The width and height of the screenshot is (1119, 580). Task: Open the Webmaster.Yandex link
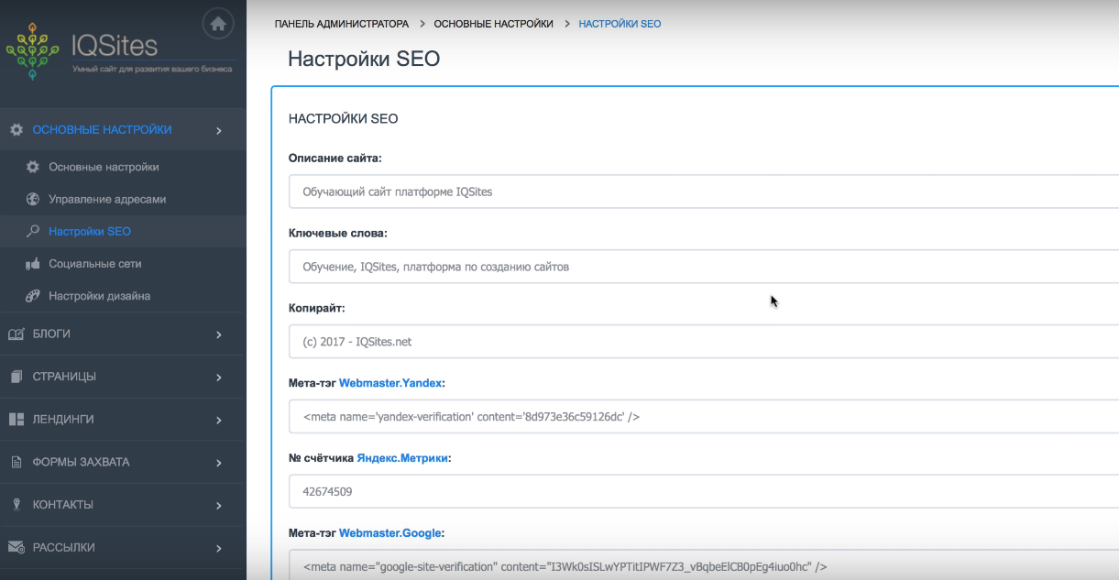[390, 382]
